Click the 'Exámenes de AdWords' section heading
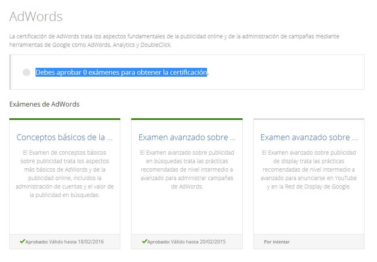377x262 pixels. point(44,104)
